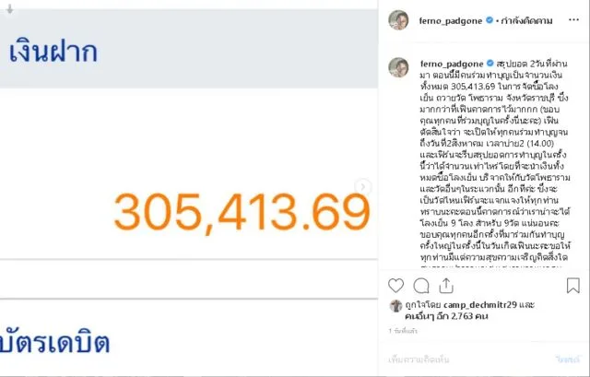This screenshot has height=377, width=590.
Task: Click the 305,413.69 balance photo
Action: (x=184, y=212)
